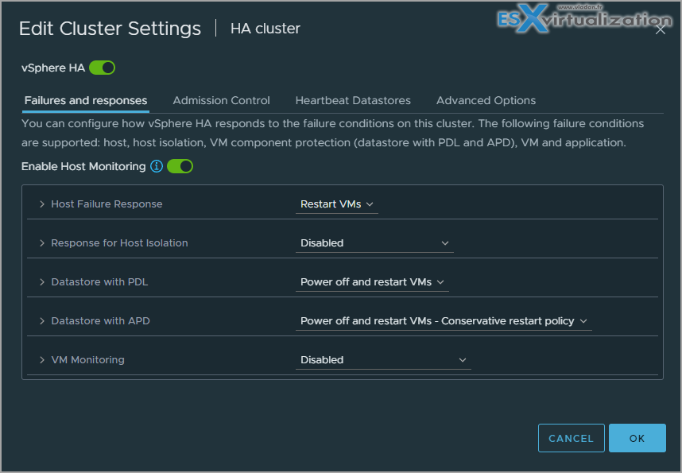
Task: Click the CANCEL button
Action: tap(571, 438)
